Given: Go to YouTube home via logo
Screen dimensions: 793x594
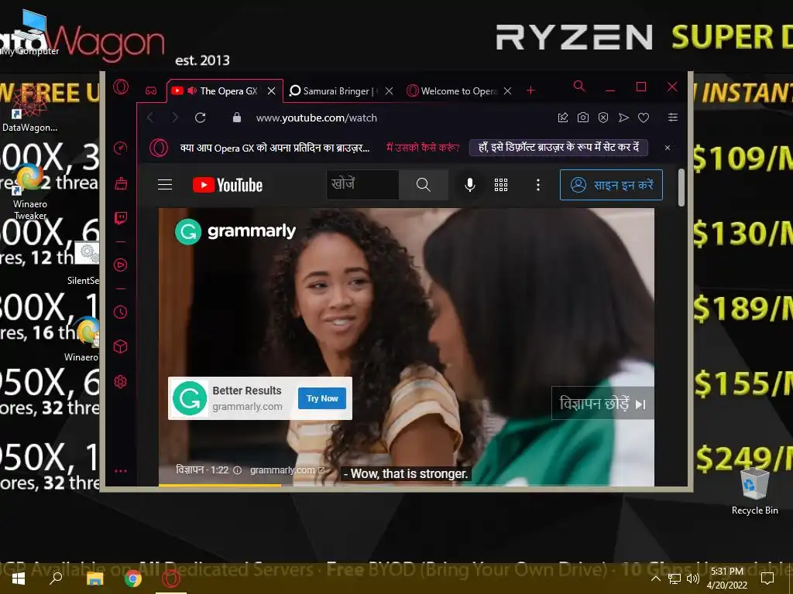Looking at the screenshot, I should (228, 186).
